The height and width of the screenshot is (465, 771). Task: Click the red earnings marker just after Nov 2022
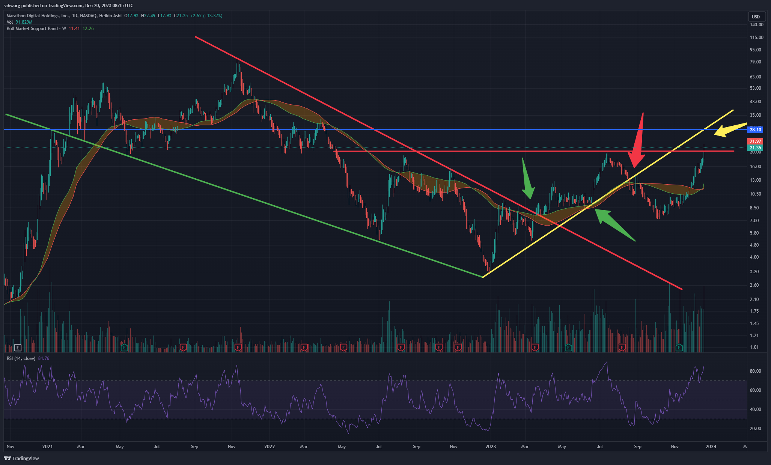[x=458, y=348]
